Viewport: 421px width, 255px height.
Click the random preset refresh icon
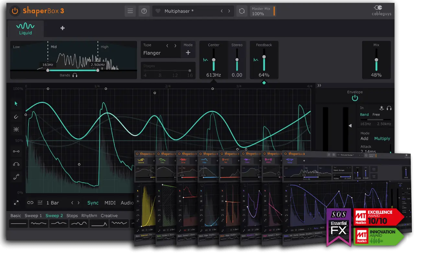242,11
